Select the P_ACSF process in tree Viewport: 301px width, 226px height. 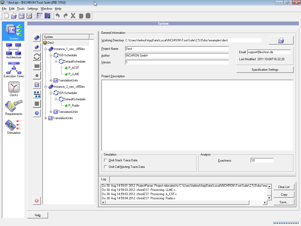tap(74, 68)
